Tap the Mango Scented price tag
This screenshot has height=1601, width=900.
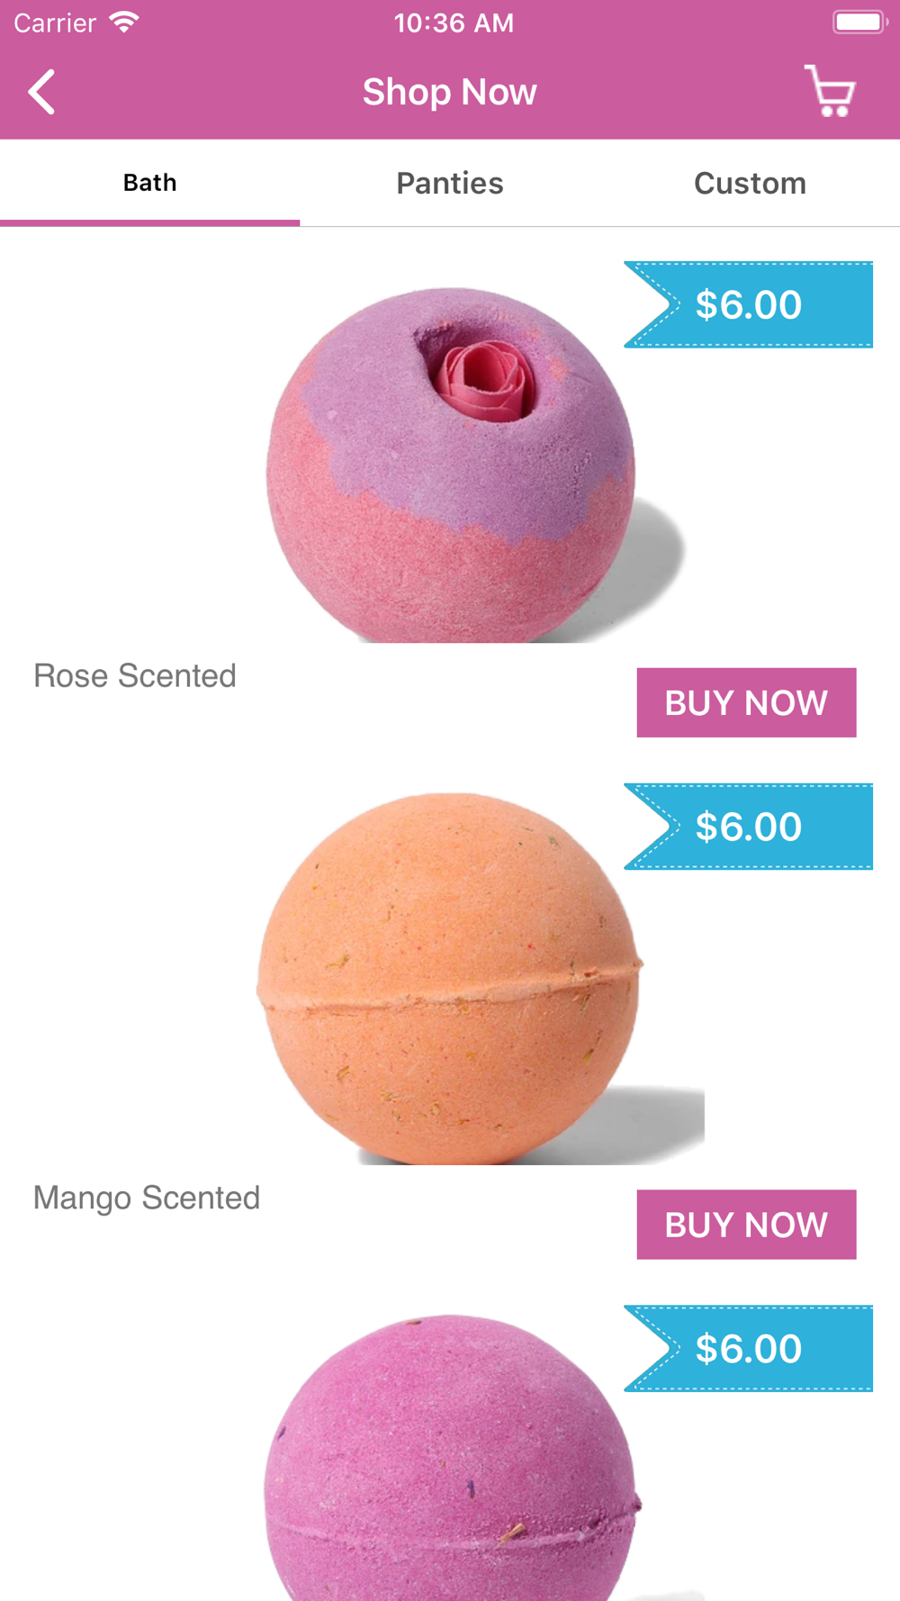(748, 827)
